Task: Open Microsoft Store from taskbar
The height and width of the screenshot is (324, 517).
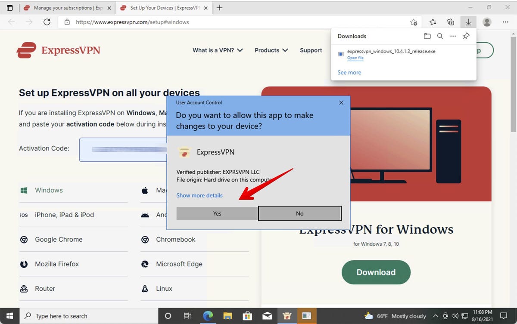Action: click(x=248, y=316)
